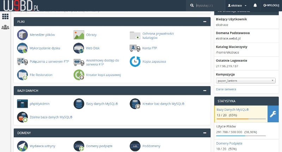The width and height of the screenshot is (282, 152).
Task: Click the Domeny podpięte text link
Action: point(99,146)
